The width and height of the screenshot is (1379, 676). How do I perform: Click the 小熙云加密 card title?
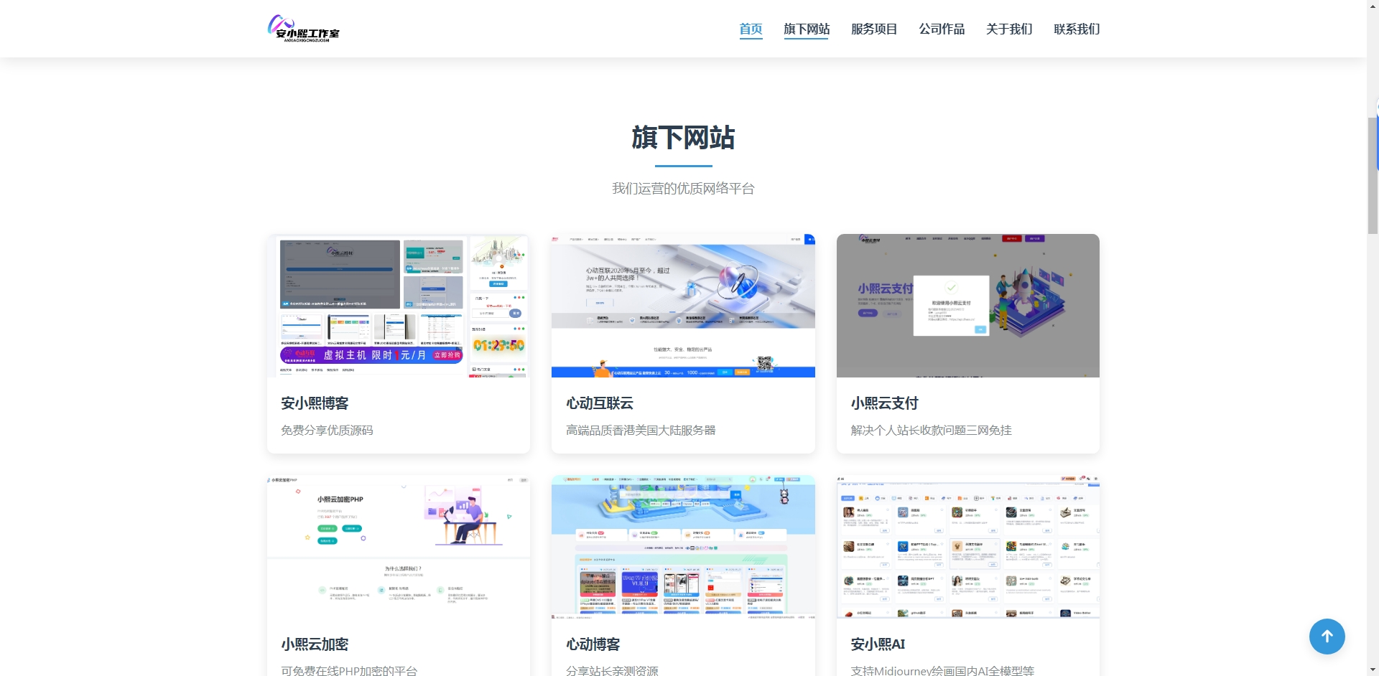[315, 644]
